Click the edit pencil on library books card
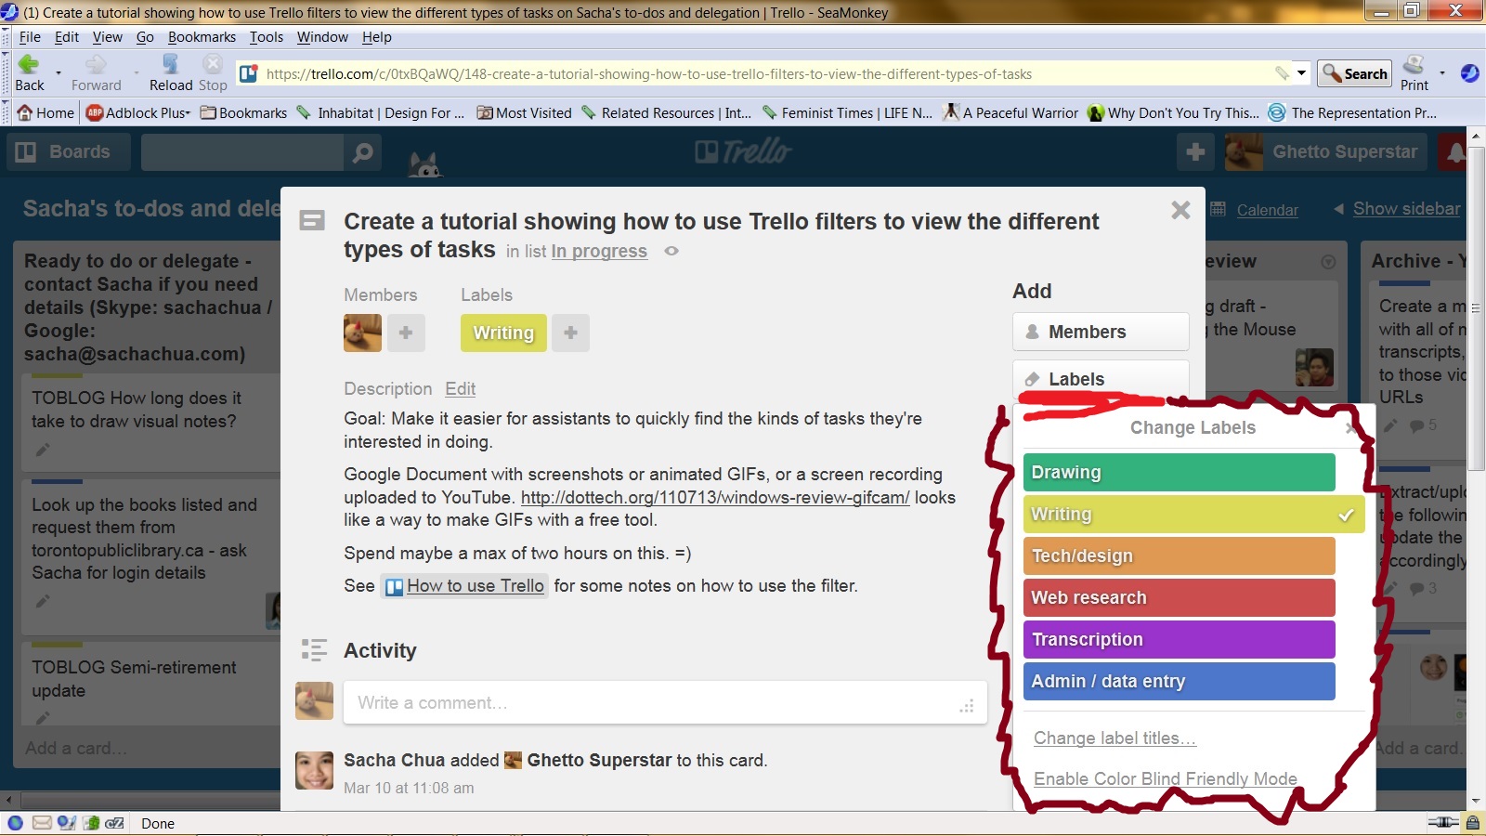The height and width of the screenshot is (836, 1486). click(43, 601)
